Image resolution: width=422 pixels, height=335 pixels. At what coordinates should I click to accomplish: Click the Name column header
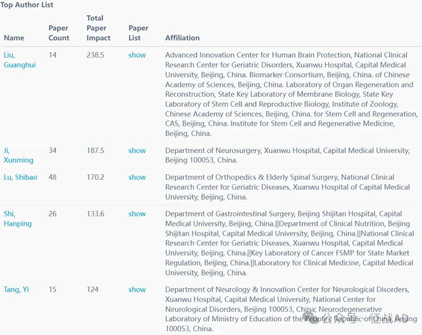tap(14, 38)
